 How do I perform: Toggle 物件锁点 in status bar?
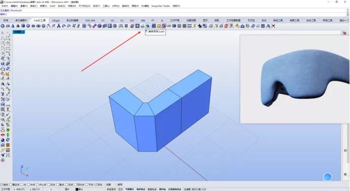[141, 189]
